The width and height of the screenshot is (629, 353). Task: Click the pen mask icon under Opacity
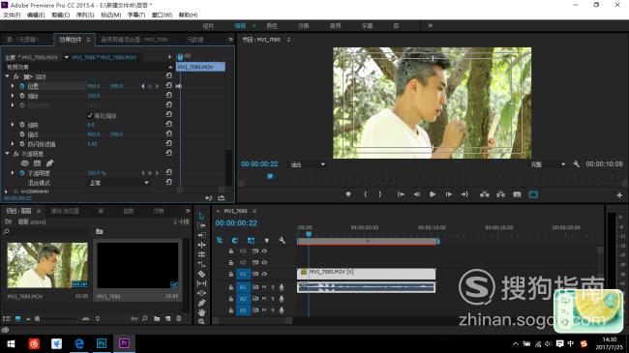click(x=49, y=163)
